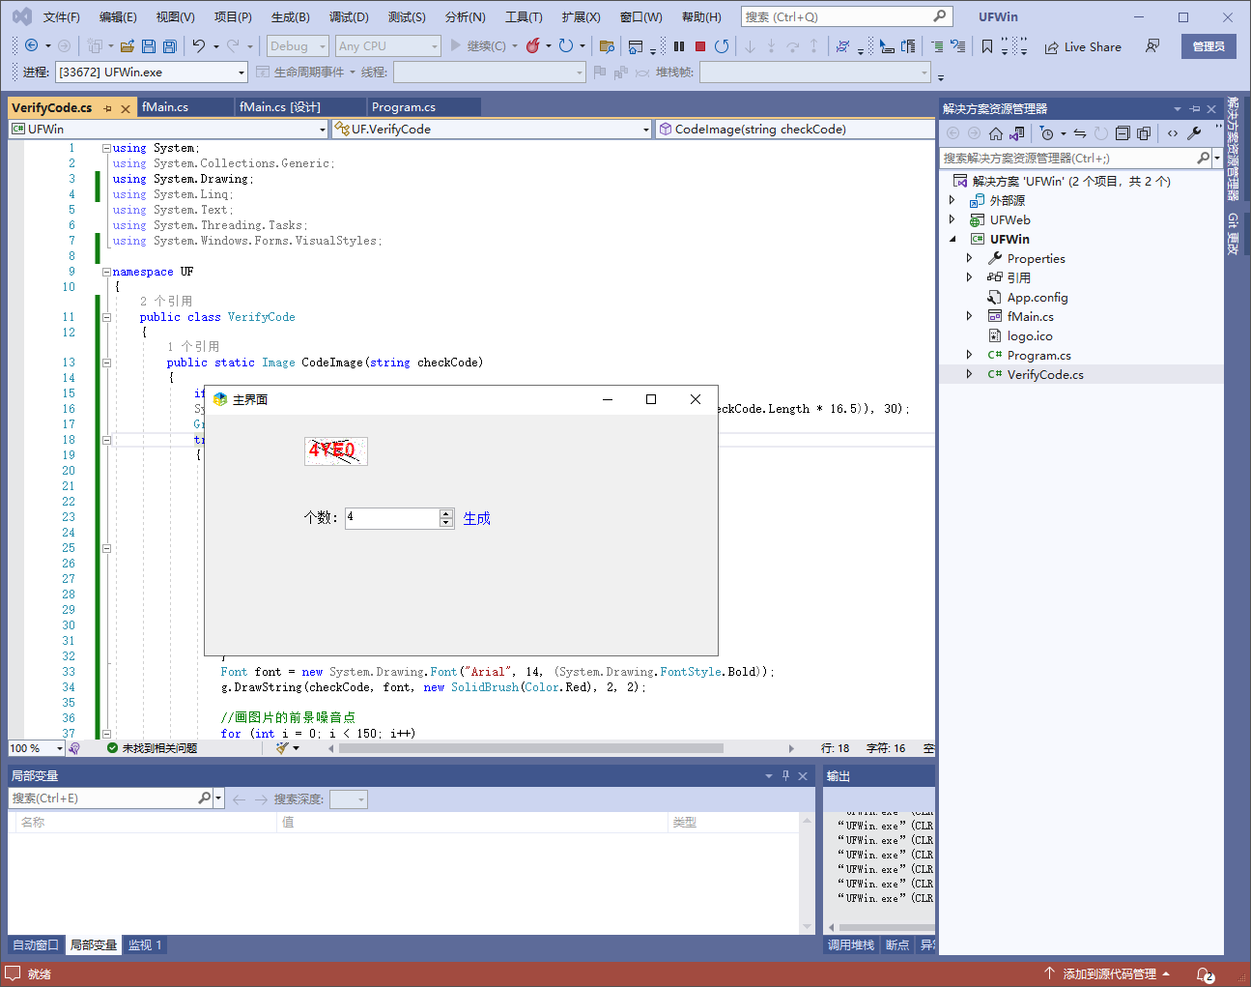This screenshot has height=987, width=1251.
Task: Close the VerifyCode.cs tab
Action: (x=126, y=108)
